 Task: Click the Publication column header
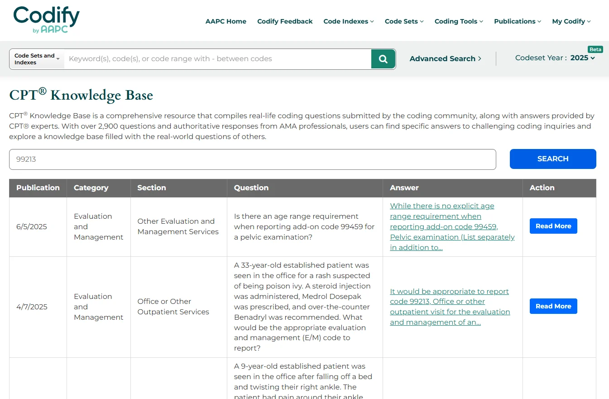[x=38, y=188]
